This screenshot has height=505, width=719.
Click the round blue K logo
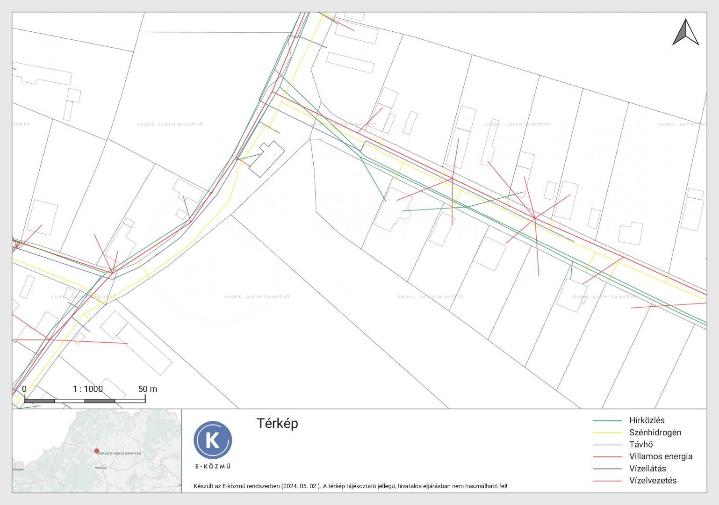(213, 440)
